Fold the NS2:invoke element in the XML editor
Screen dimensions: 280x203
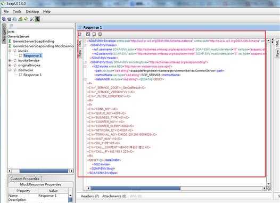coord(85,67)
